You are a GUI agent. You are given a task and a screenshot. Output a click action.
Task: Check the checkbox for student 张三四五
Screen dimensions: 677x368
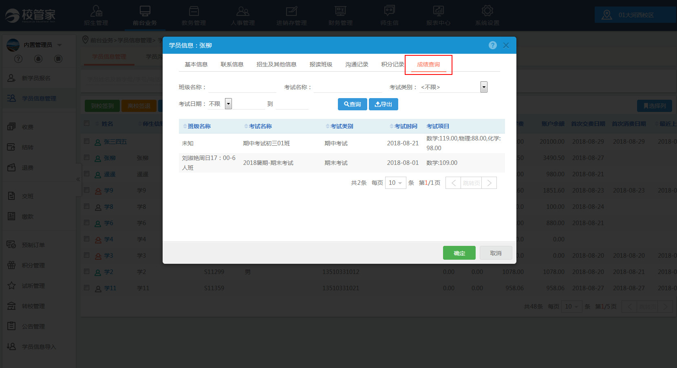point(86,141)
